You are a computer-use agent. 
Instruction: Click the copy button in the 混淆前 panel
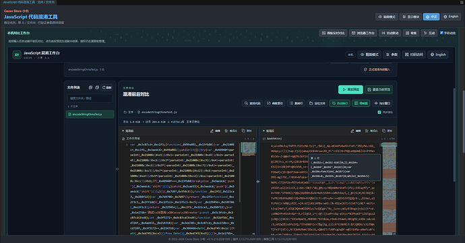coord(247,131)
